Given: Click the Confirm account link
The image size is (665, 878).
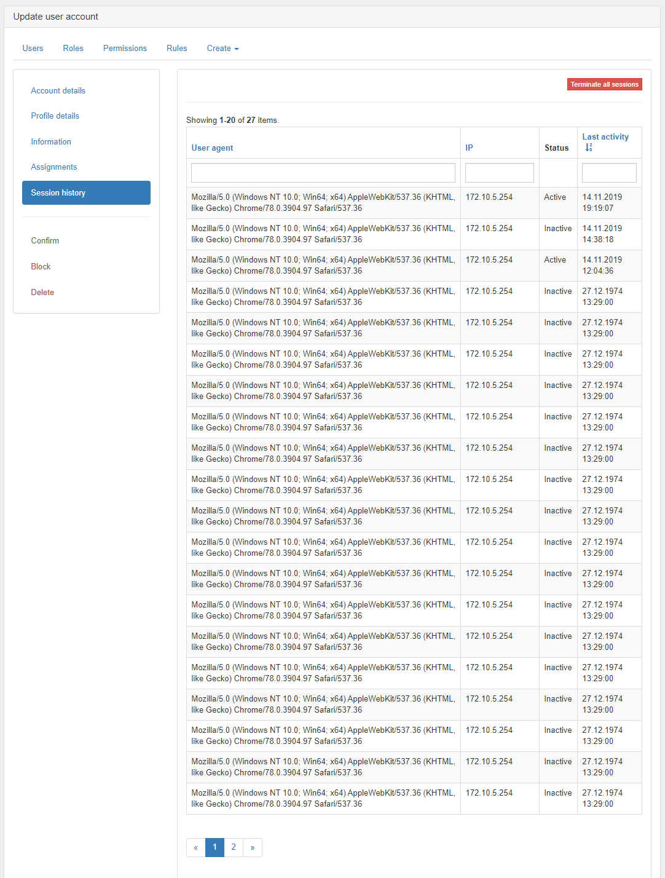Looking at the screenshot, I should pos(45,240).
